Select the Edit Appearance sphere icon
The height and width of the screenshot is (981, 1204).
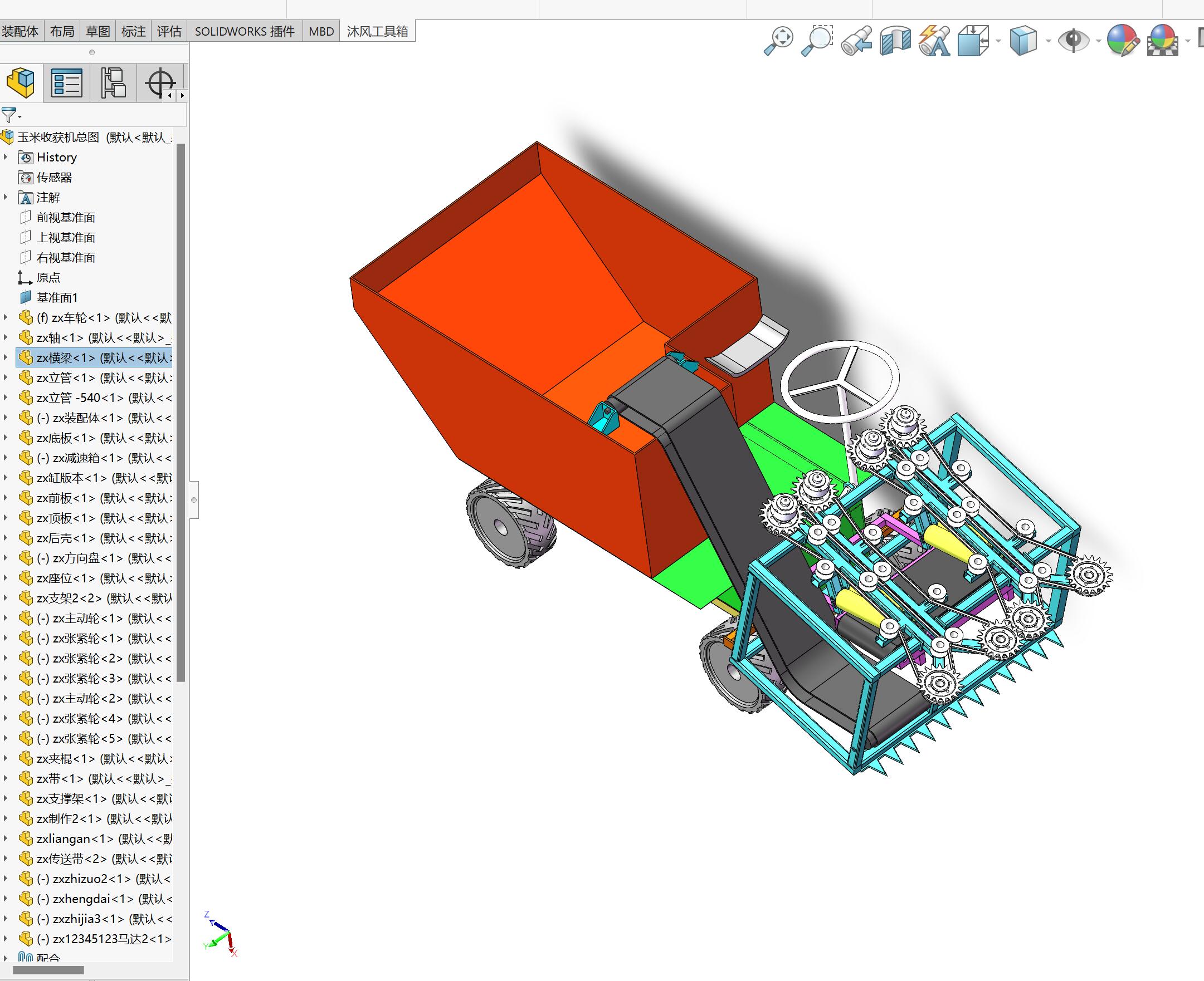(1123, 41)
